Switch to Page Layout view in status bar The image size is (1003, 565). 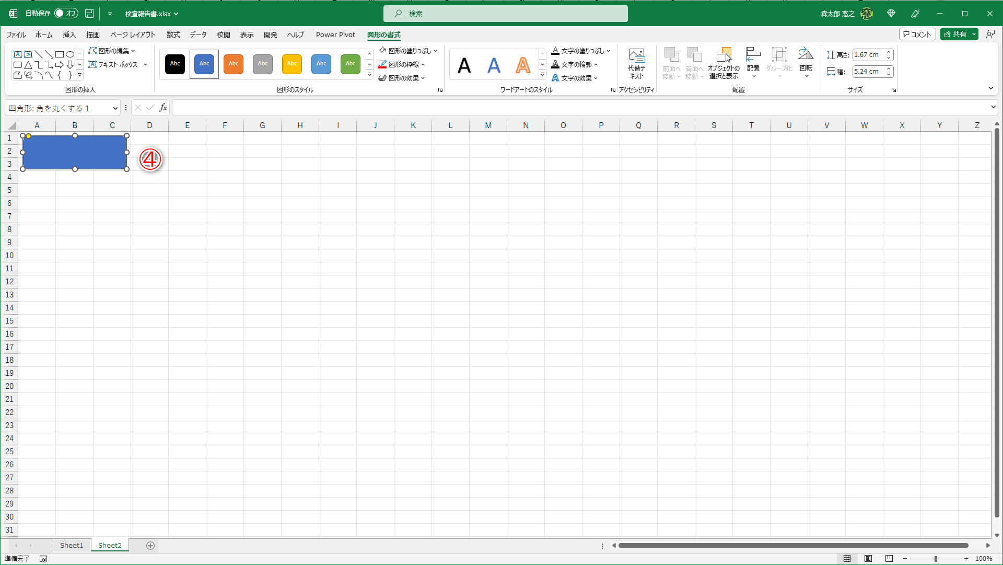[868, 559]
